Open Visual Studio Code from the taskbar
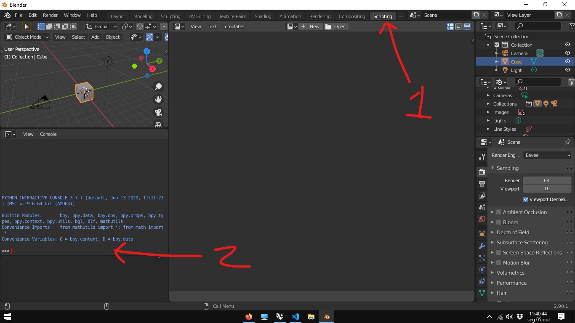The image size is (575, 323). pos(295,317)
